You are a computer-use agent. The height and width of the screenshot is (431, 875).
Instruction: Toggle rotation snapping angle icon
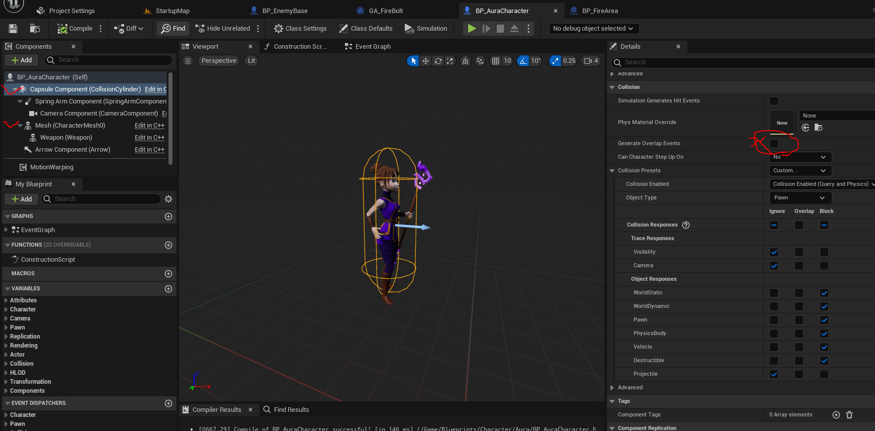click(523, 61)
